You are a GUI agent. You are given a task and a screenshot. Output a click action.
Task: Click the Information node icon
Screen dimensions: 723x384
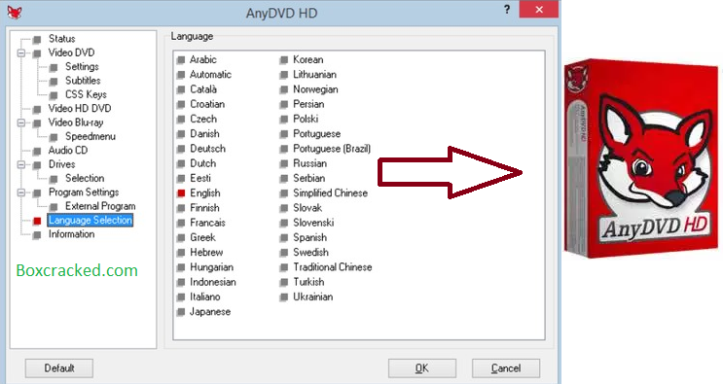[37, 235]
